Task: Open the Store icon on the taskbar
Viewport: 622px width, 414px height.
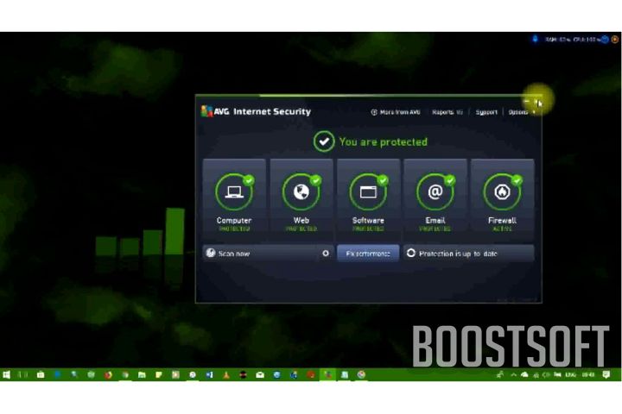Action: pos(41,374)
